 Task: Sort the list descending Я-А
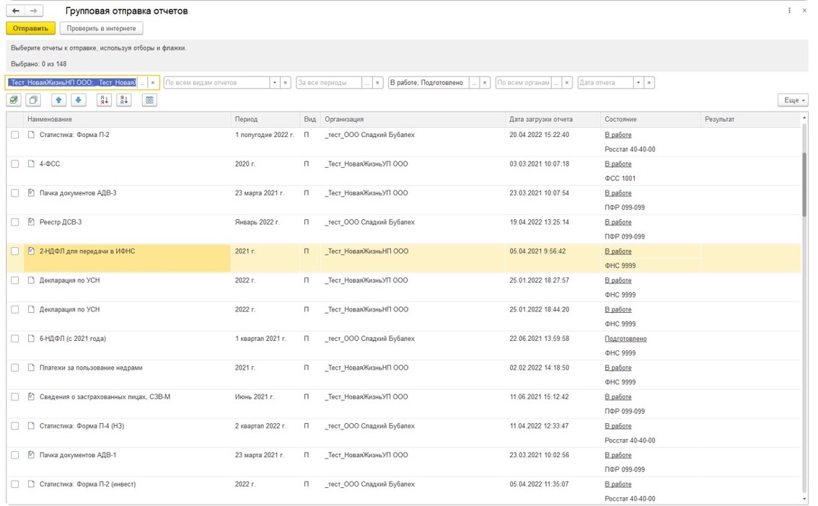tap(124, 100)
